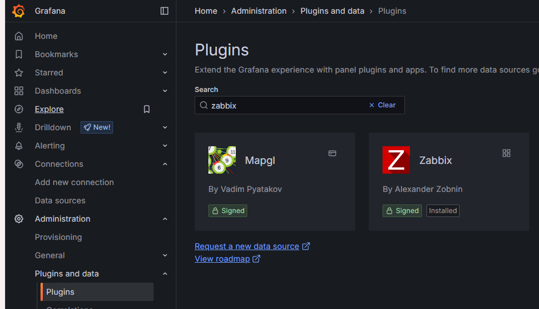Click the app type icon on Zabbix card
Image resolution: width=539 pixels, height=309 pixels.
(506, 153)
